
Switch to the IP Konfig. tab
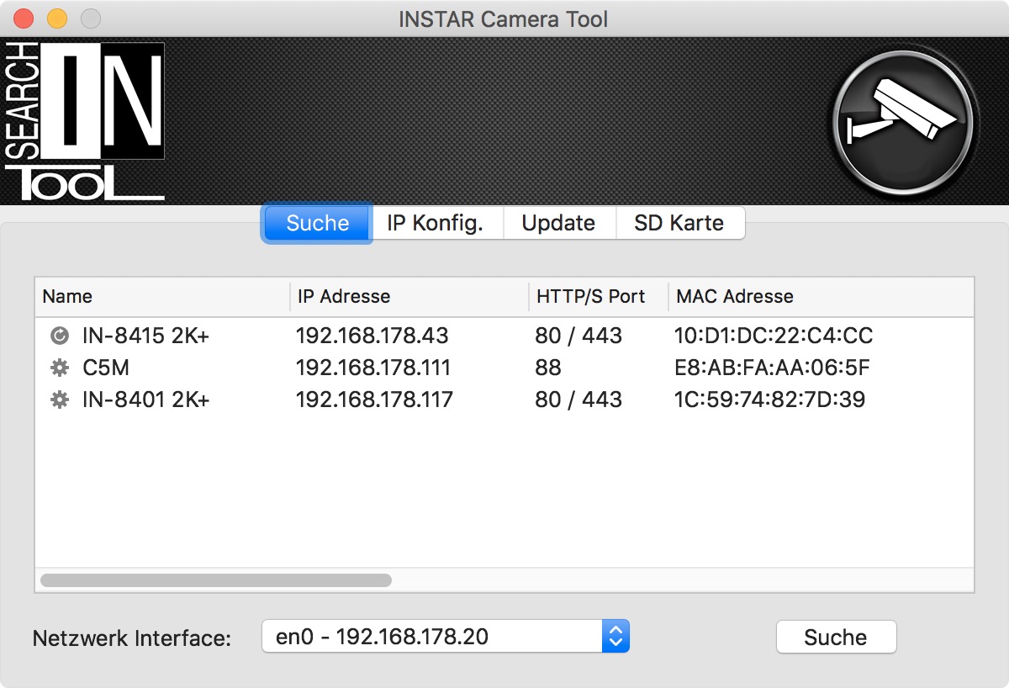click(435, 224)
